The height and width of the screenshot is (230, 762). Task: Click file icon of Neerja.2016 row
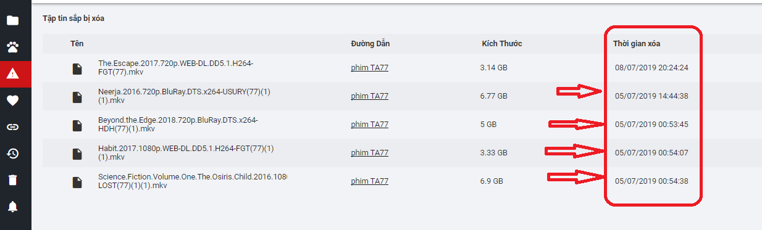[77, 97]
